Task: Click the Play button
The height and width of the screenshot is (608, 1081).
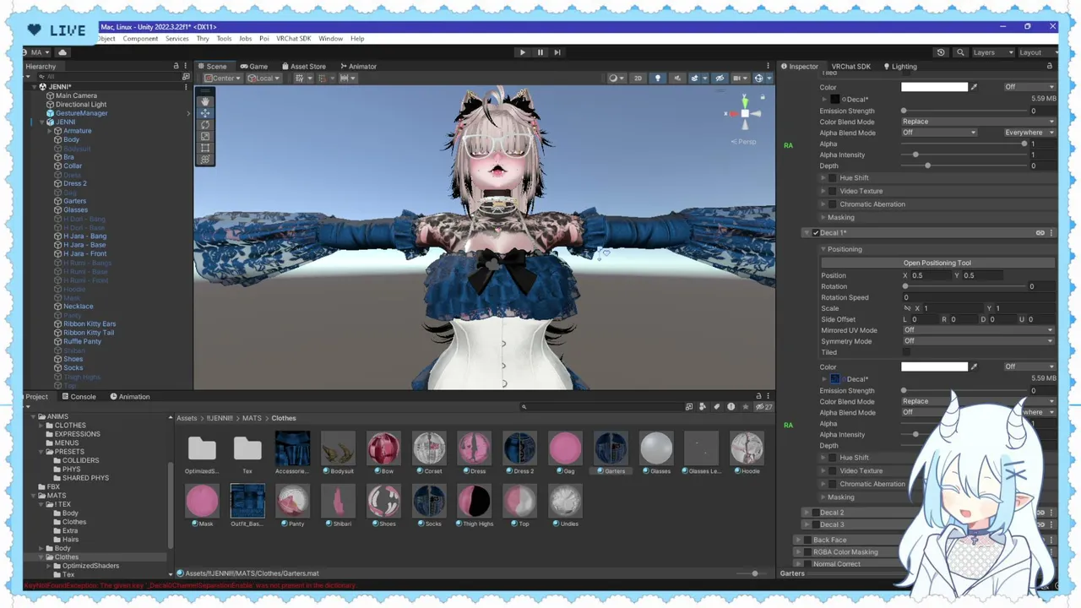Action: click(x=522, y=52)
